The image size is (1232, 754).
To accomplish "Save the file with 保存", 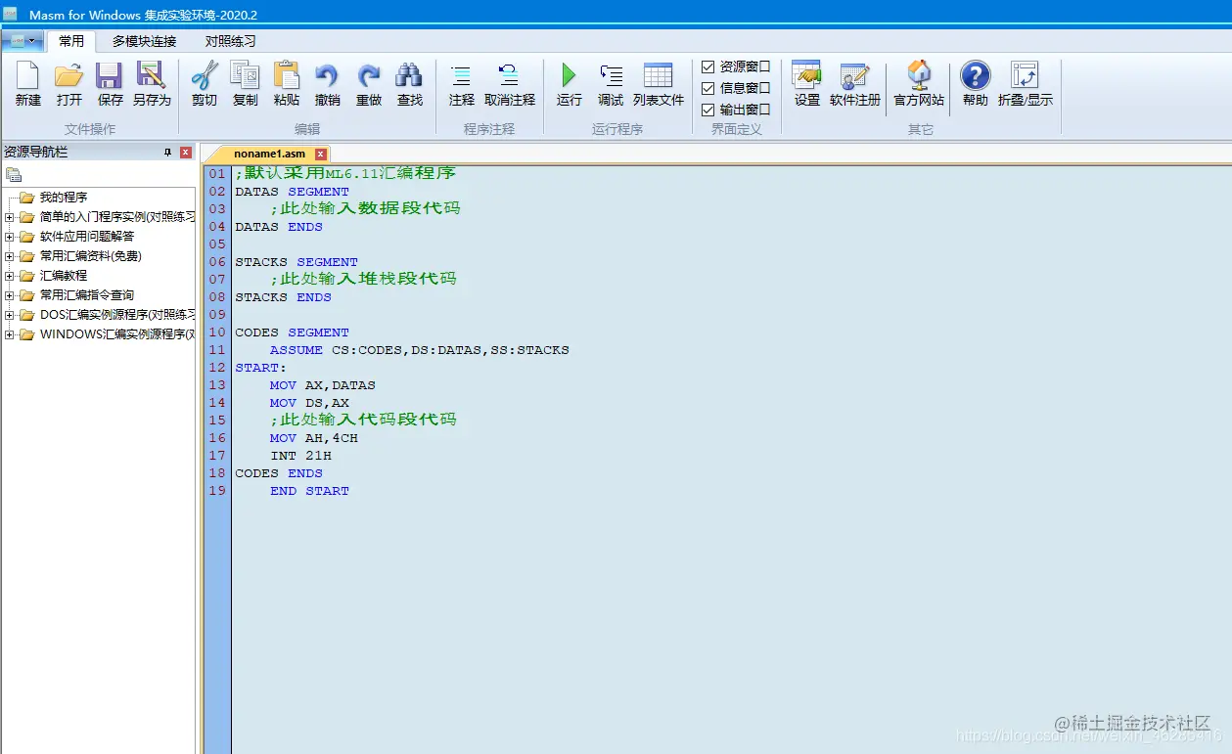I will pyautogui.click(x=110, y=84).
